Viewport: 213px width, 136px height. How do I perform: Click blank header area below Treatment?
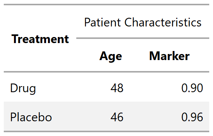point(40,58)
